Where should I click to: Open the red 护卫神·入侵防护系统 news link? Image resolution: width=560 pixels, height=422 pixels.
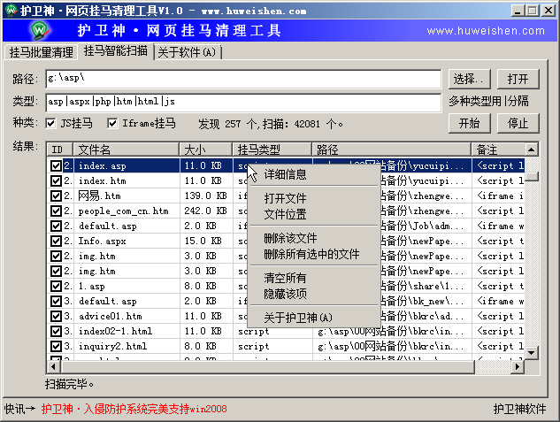click(x=134, y=409)
